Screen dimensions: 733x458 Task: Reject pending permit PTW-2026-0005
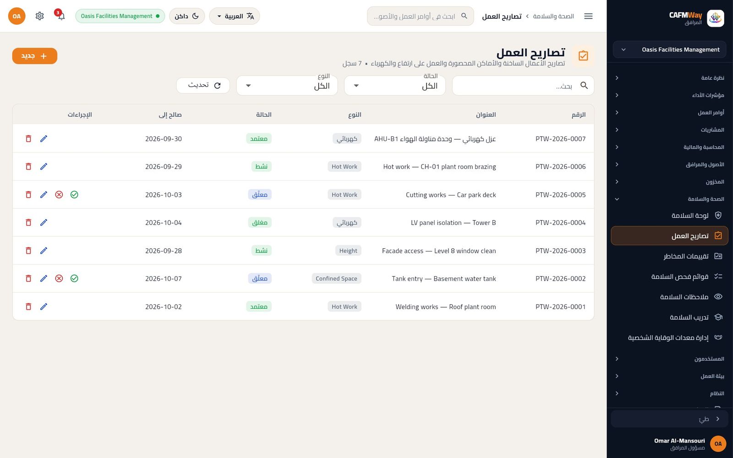coord(59,195)
